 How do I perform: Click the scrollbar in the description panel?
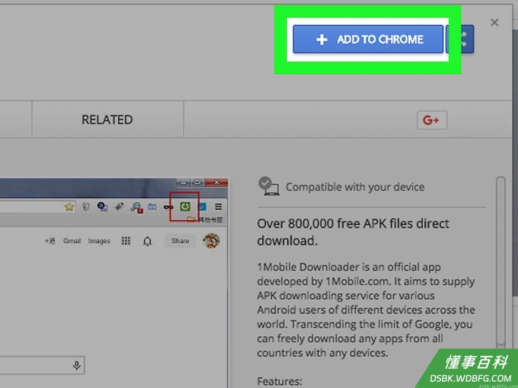coord(501,261)
